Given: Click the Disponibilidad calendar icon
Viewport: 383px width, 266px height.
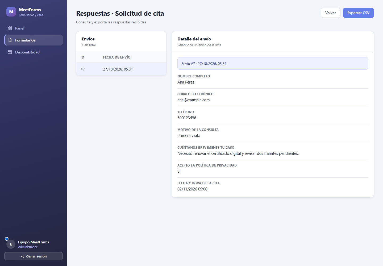Looking at the screenshot, I should pos(10,52).
